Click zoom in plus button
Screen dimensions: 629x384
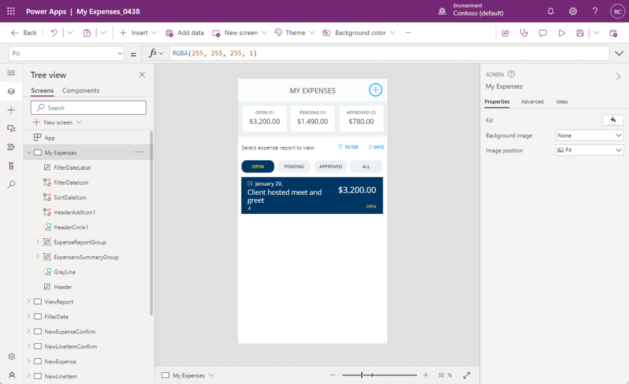pos(426,375)
